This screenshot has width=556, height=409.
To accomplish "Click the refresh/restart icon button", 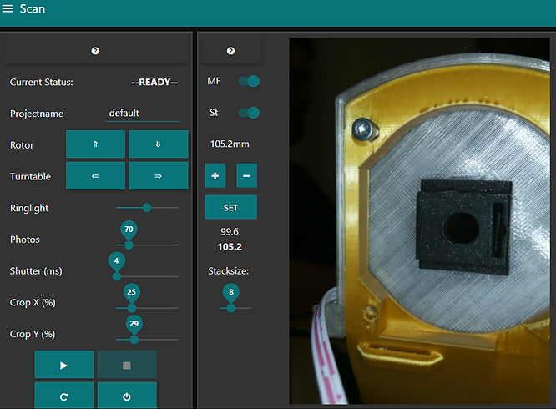I will coord(64,396).
